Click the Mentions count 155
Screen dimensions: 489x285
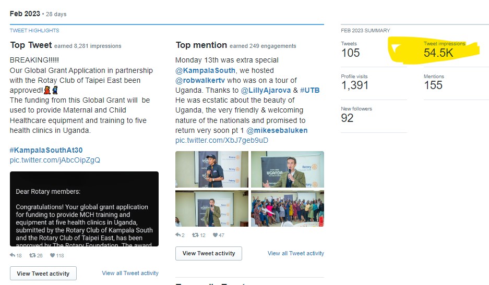pos(433,85)
